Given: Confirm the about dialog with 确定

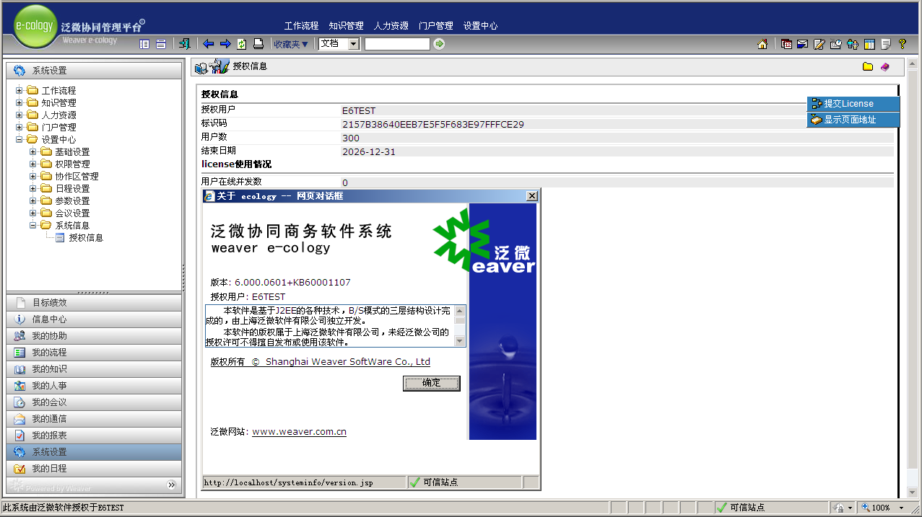Looking at the screenshot, I should [x=432, y=383].
